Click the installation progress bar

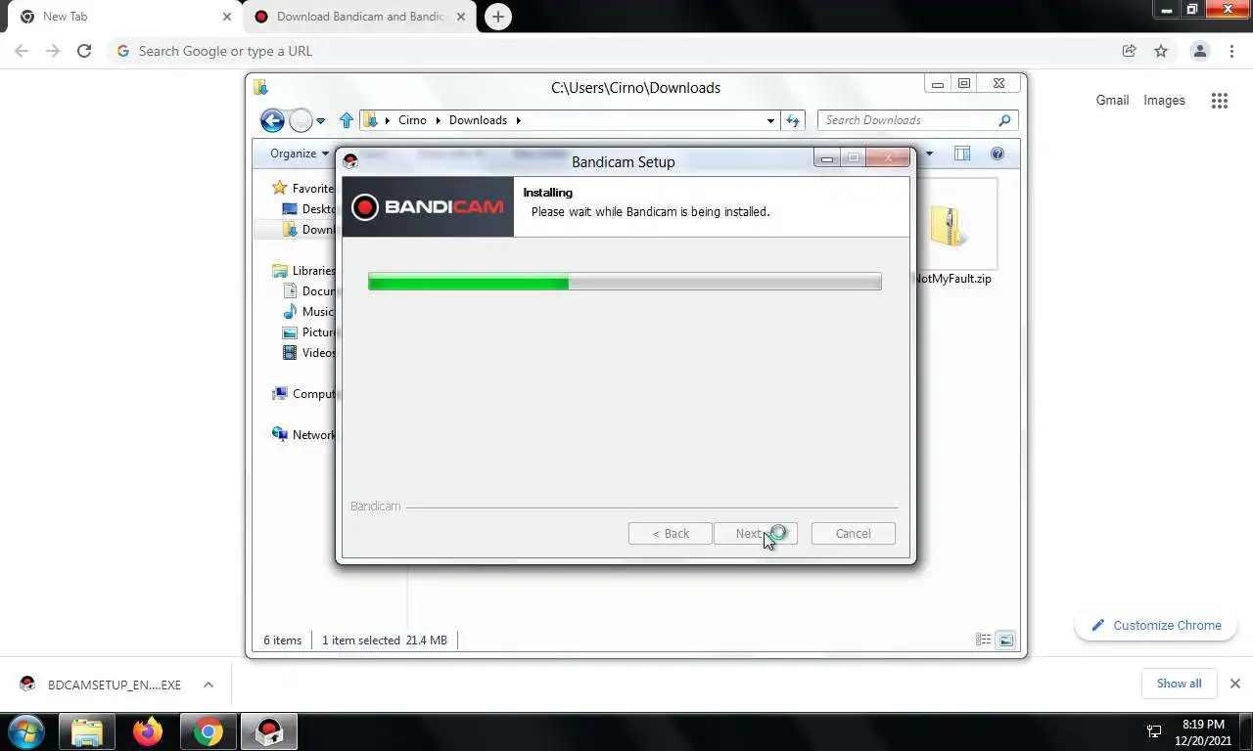(x=625, y=282)
